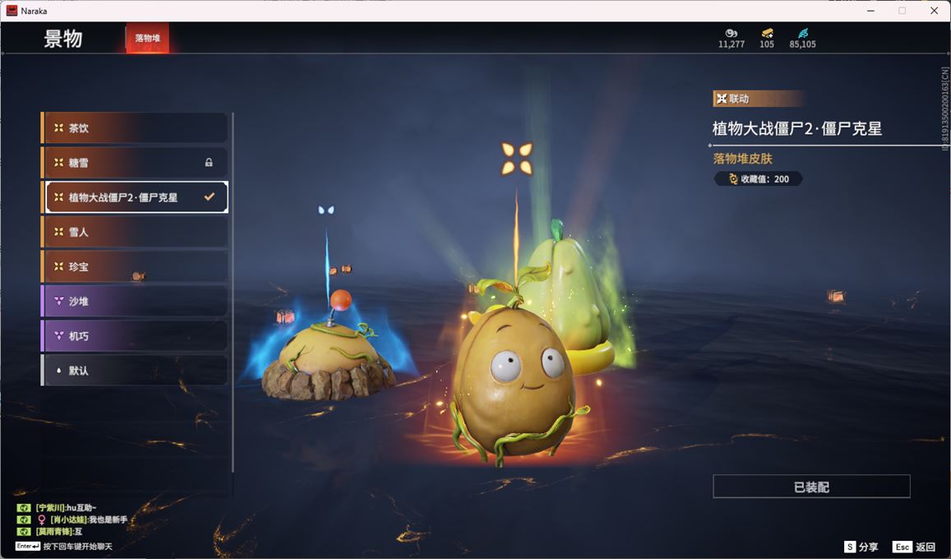Screen dimensions: 951x559
Task: Click the orange rarity icon beside 雪人
Action: pyautogui.click(x=59, y=232)
